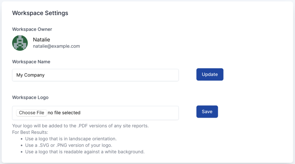The height and width of the screenshot is (164, 295).
Task: Click the "My Company" text in the field
Action: (x=31, y=75)
